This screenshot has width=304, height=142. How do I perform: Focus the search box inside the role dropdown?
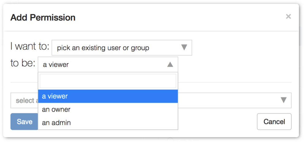pyautogui.click(x=108, y=81)
